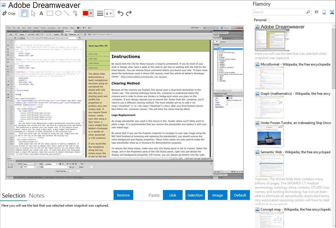Click the Flamory search field
The height and width of the screenshot is (228, 336).
click(x=279, y=12)
